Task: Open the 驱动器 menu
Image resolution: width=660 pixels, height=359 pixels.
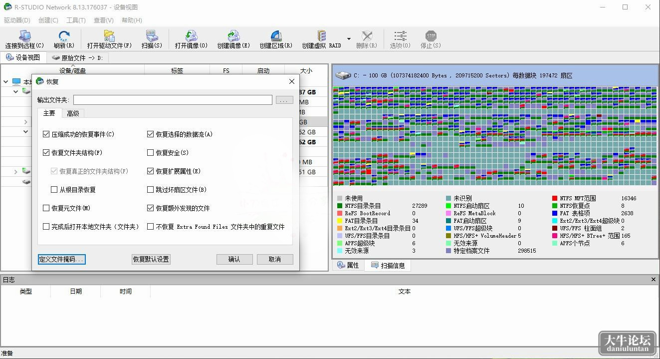Action: pos(17,20)
